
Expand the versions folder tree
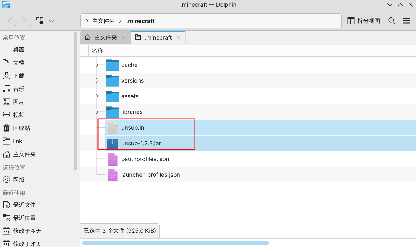pos(97,80)
